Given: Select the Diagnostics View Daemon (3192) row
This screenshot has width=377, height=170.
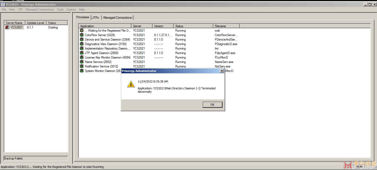Looking at the screenshot, I should pos(159,44).
